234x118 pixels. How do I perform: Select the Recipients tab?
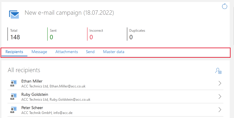[x=14, y=52]
